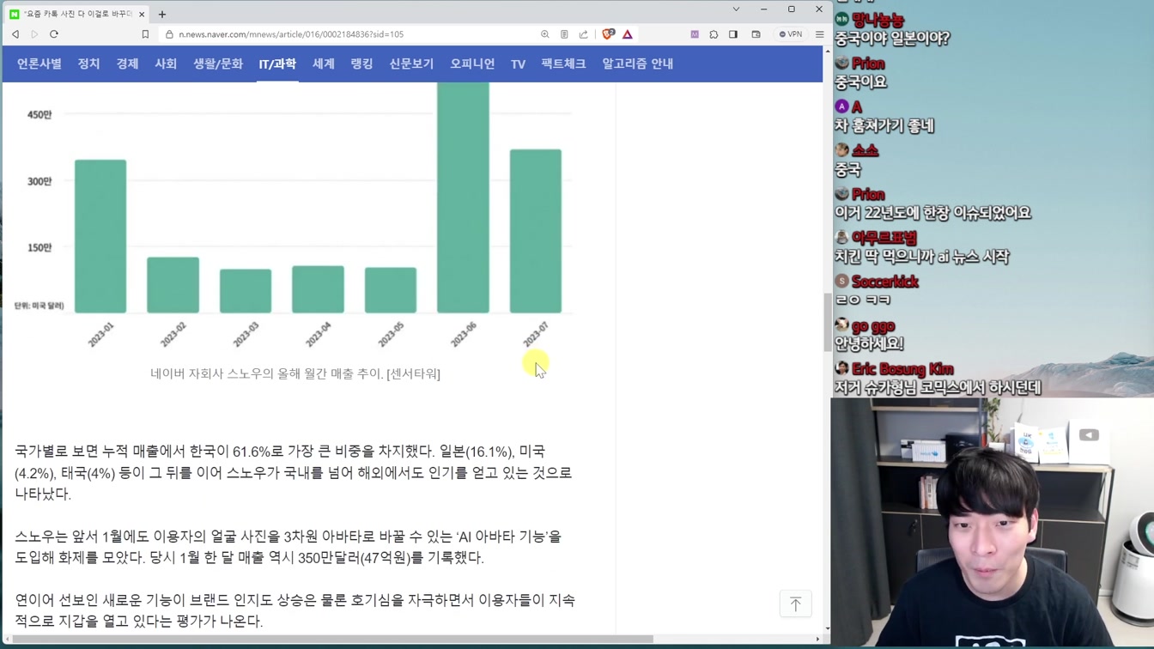
Task: Click the chart caption mentioning 센서타워
Action: tap(295, 373)
